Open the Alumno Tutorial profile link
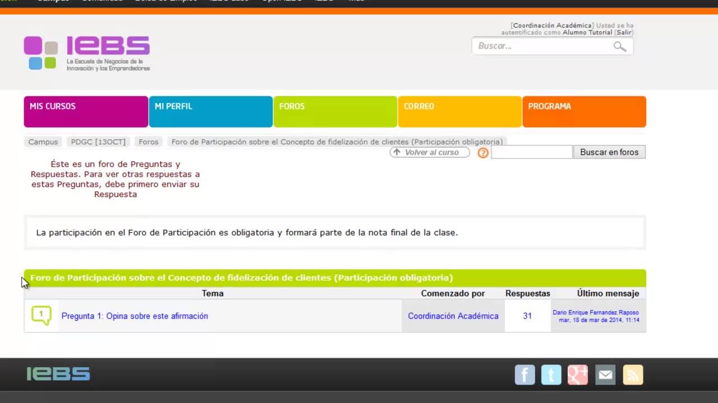718x403 pixels. click(x=587, y=32)
